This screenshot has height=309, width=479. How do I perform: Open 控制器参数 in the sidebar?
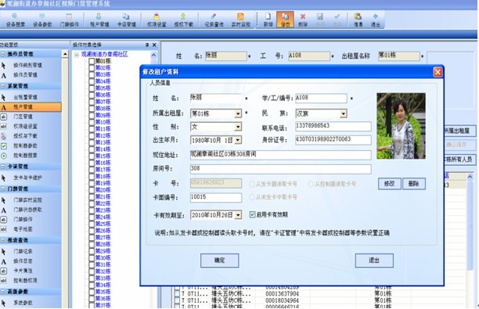point(25,146)
